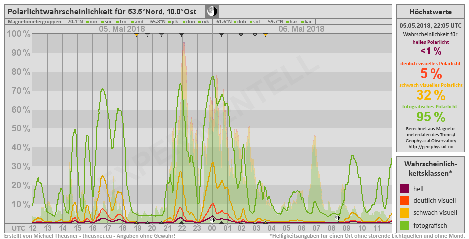The height and width of the screenshot is (239, 469).
Task: Click the orange sunset marker near 19 UTC
Action: coord(136,35)
